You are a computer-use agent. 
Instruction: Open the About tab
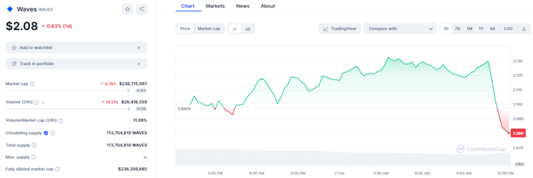click(268, 6)
